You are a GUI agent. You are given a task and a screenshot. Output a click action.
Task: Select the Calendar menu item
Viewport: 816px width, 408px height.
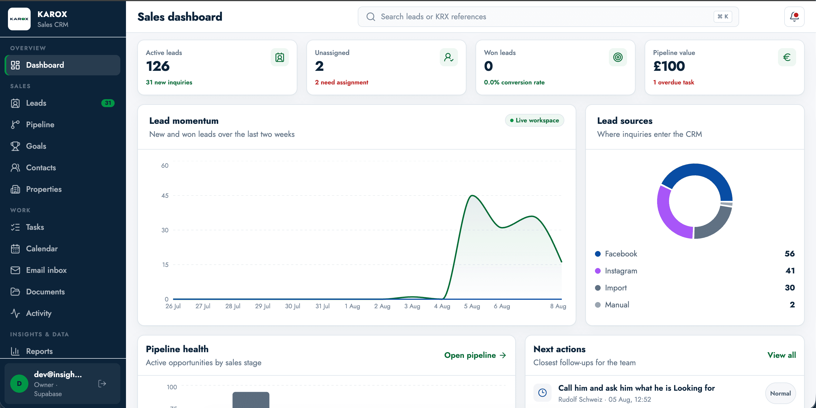pos(62,248)
